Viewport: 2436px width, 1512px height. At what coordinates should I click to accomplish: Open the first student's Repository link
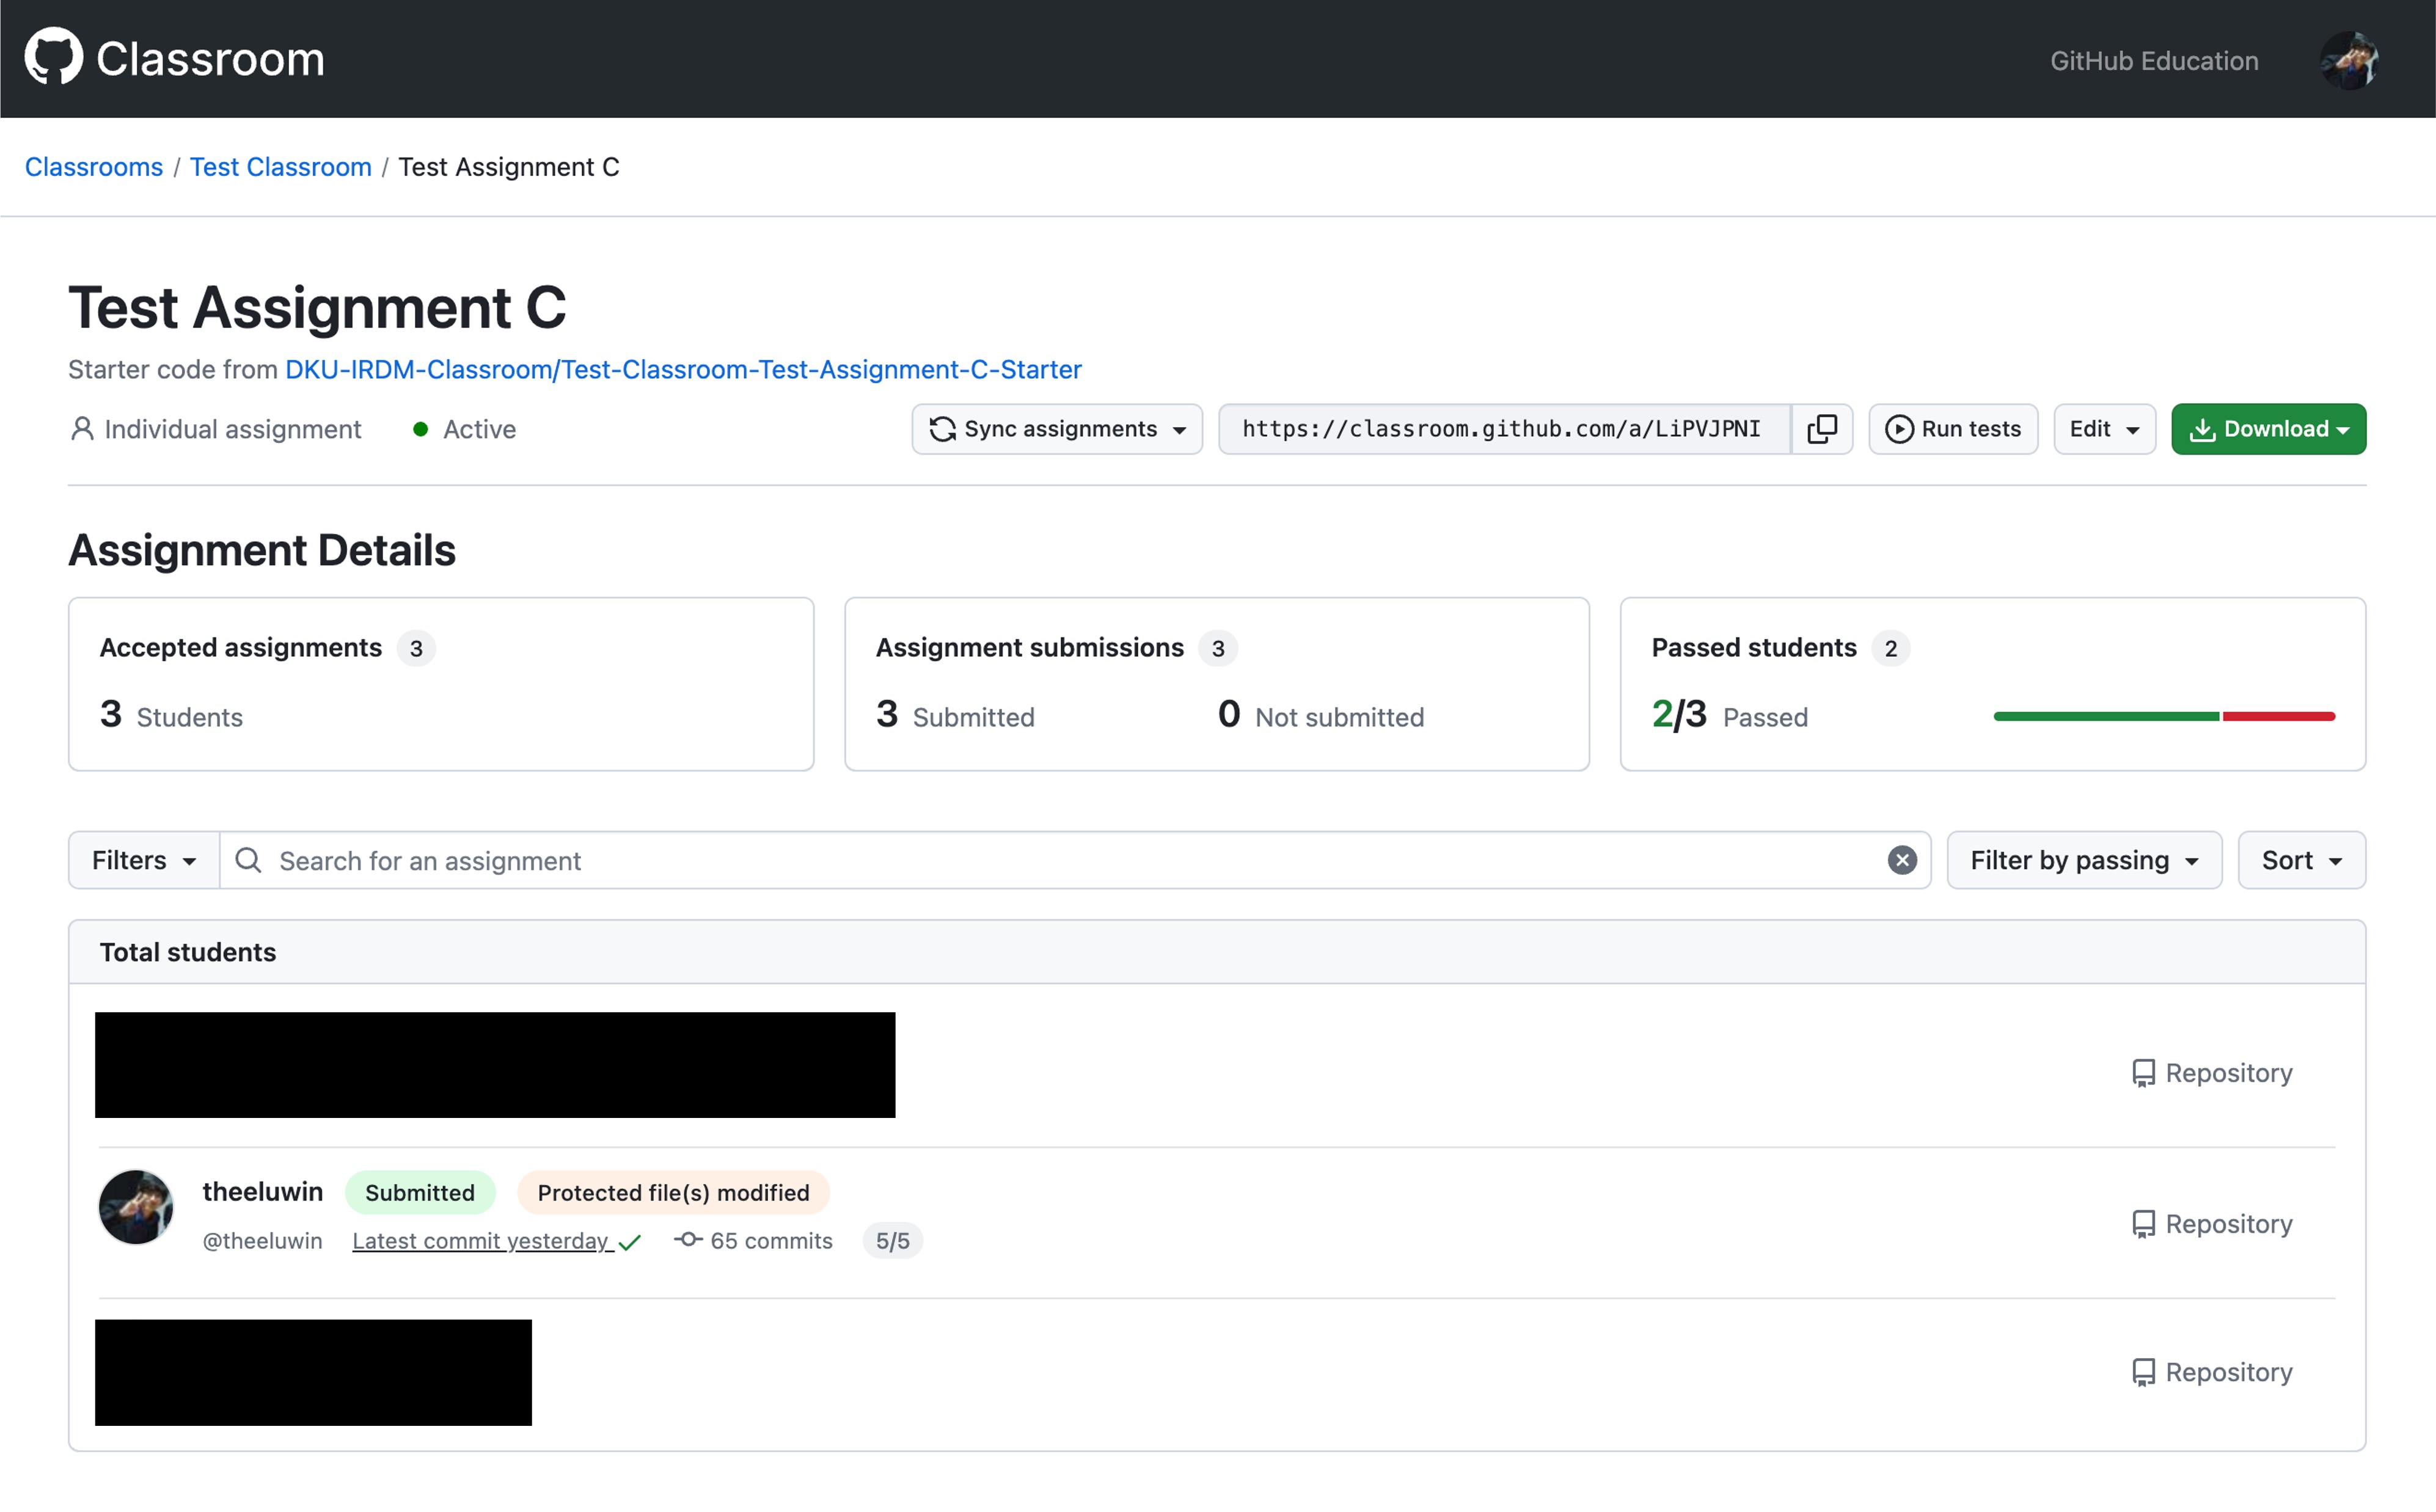point(2212,1073)
